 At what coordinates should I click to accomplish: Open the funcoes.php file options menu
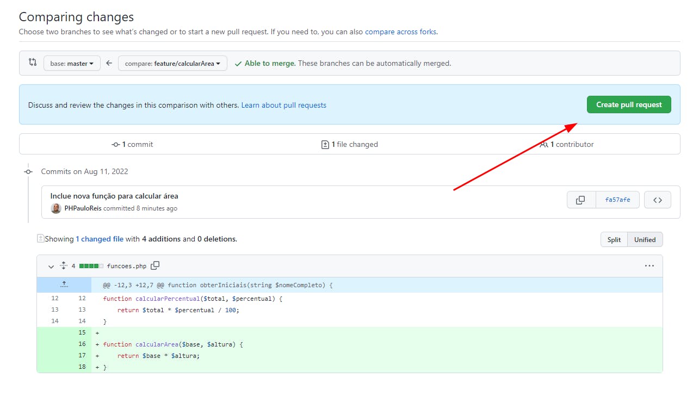(649, 266)
